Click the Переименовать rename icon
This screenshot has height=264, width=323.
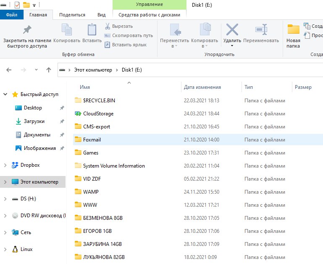point(261,29)
